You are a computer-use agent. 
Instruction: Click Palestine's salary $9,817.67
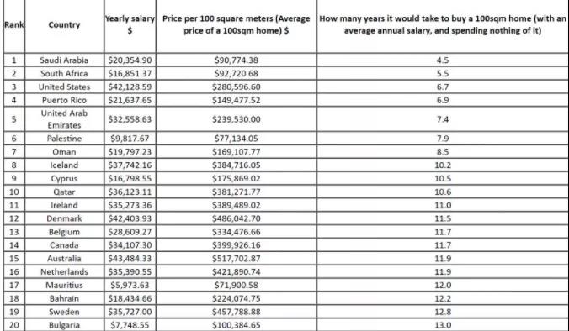(130, 139)
